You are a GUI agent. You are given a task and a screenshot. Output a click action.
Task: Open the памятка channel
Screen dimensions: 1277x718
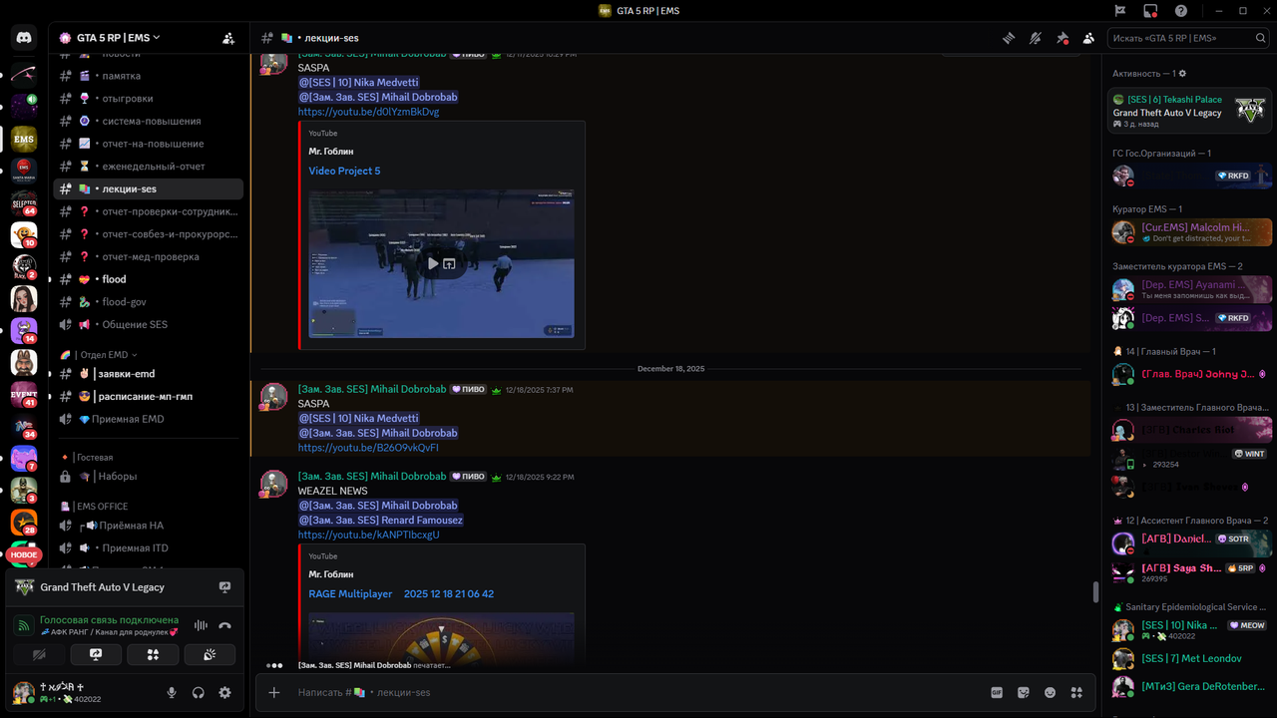[148, 76]
